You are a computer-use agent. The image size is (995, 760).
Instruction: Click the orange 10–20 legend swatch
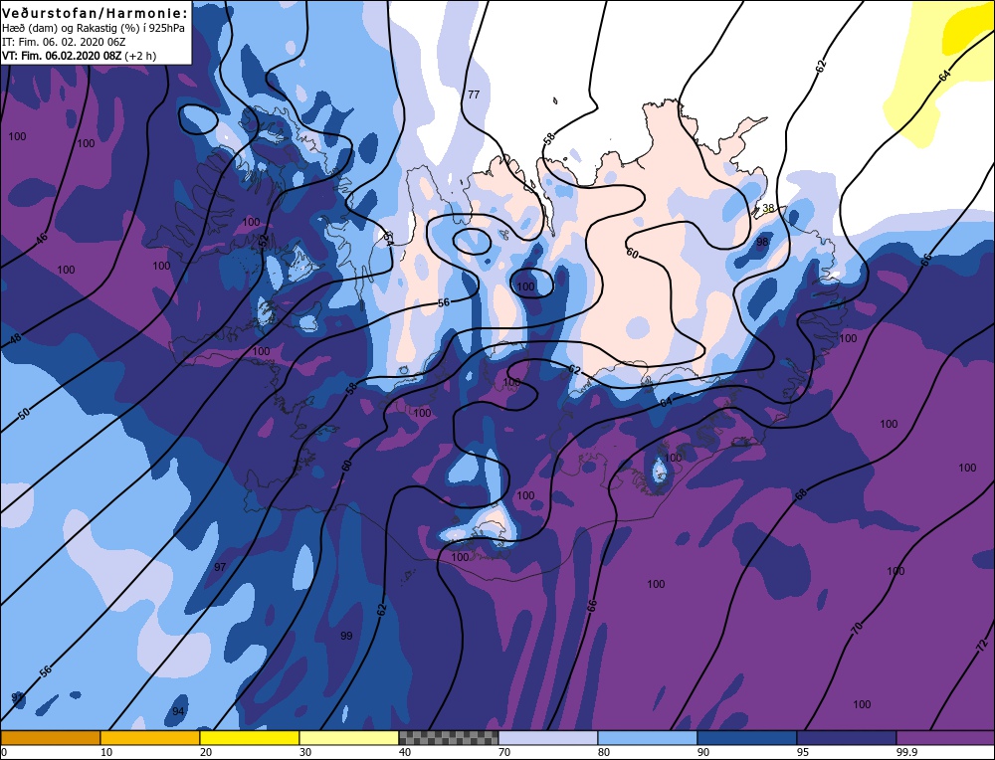tap(150, 738)
